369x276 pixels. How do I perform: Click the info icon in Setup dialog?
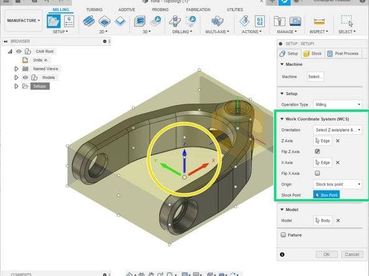tap(282, 254)
